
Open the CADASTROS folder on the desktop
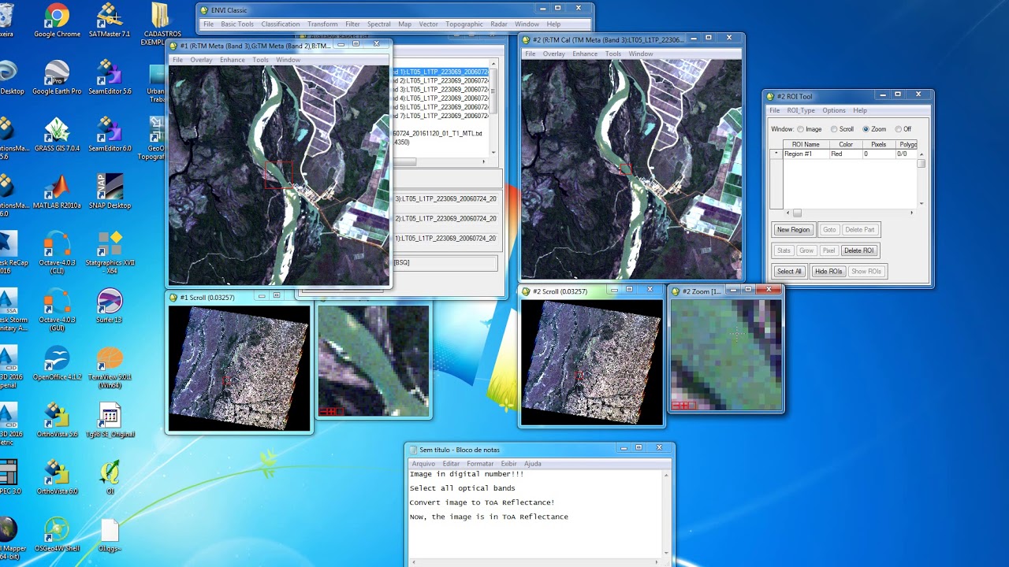[x=161, y=24]
